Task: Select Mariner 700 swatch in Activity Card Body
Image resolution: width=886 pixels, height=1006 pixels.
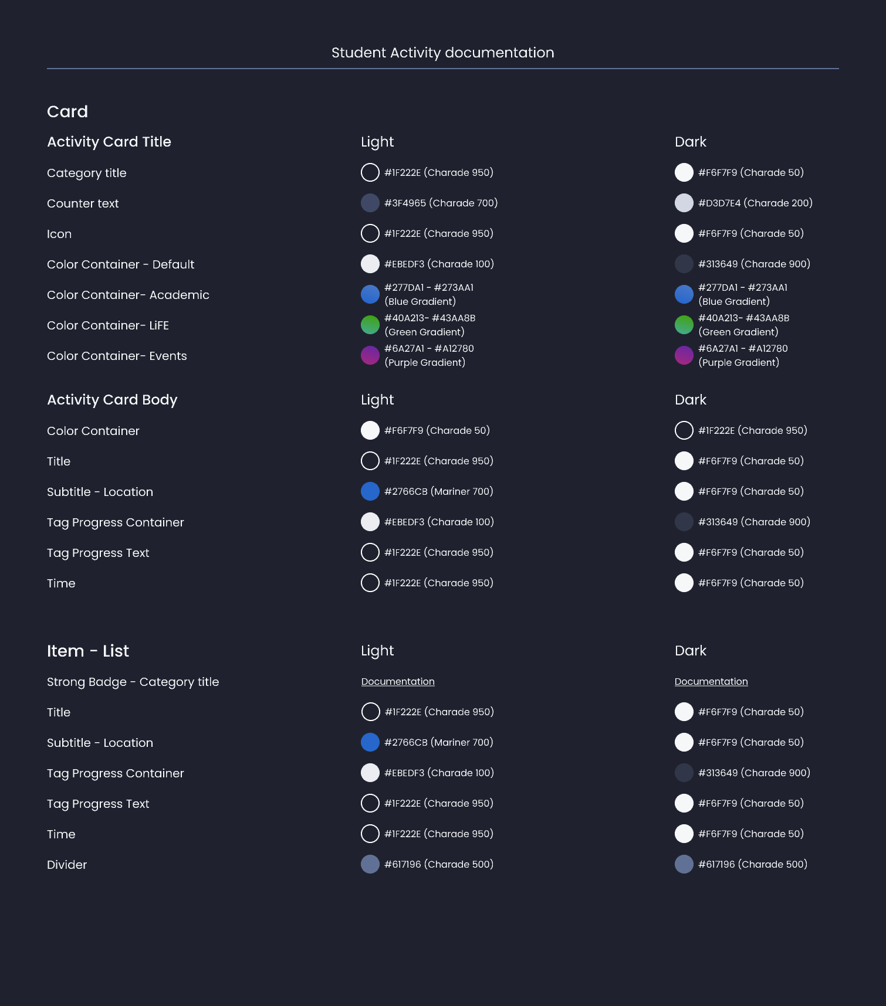Action: coord(370,491)
